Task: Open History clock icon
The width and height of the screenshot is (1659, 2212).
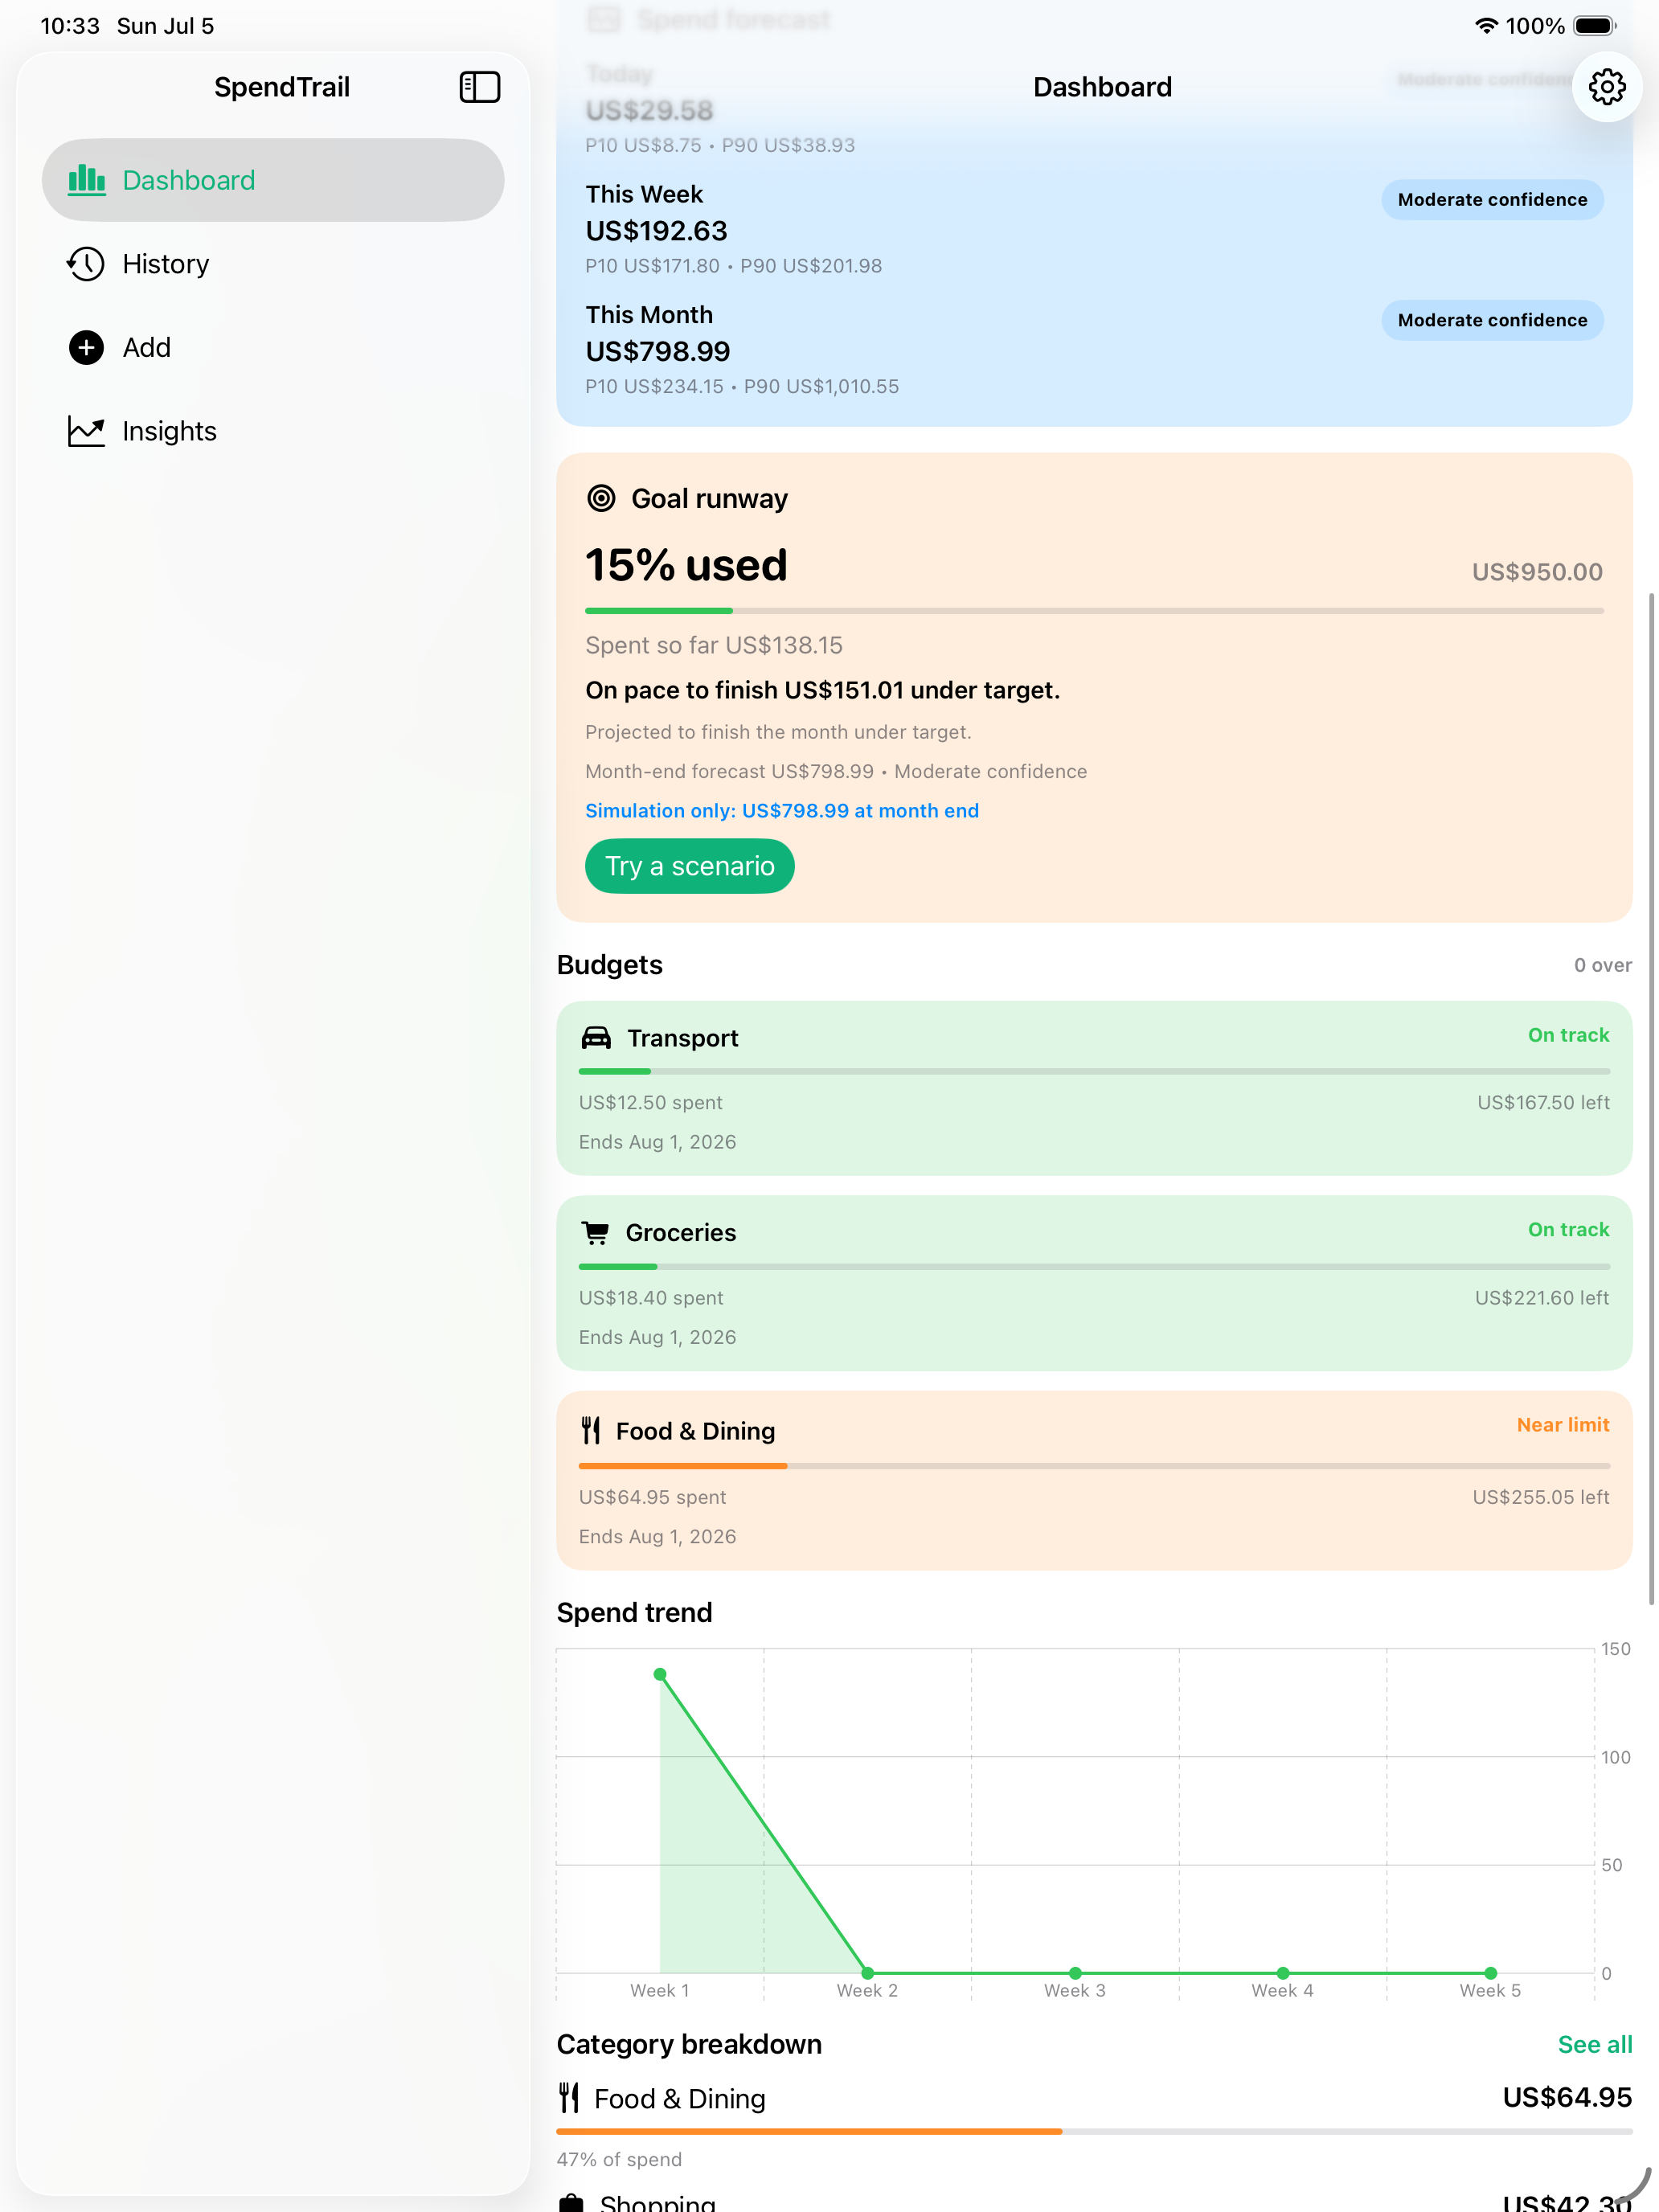Action: (x=86, y=264)
